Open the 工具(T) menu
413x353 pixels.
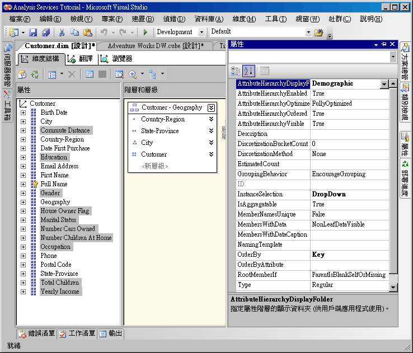coord(276,19)
